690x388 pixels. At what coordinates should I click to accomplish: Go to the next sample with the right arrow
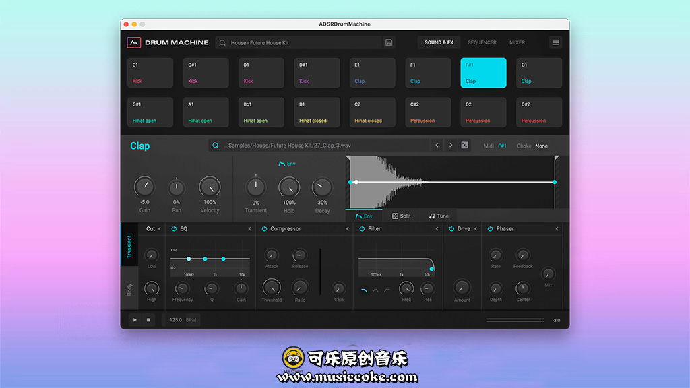click(451, 145)
